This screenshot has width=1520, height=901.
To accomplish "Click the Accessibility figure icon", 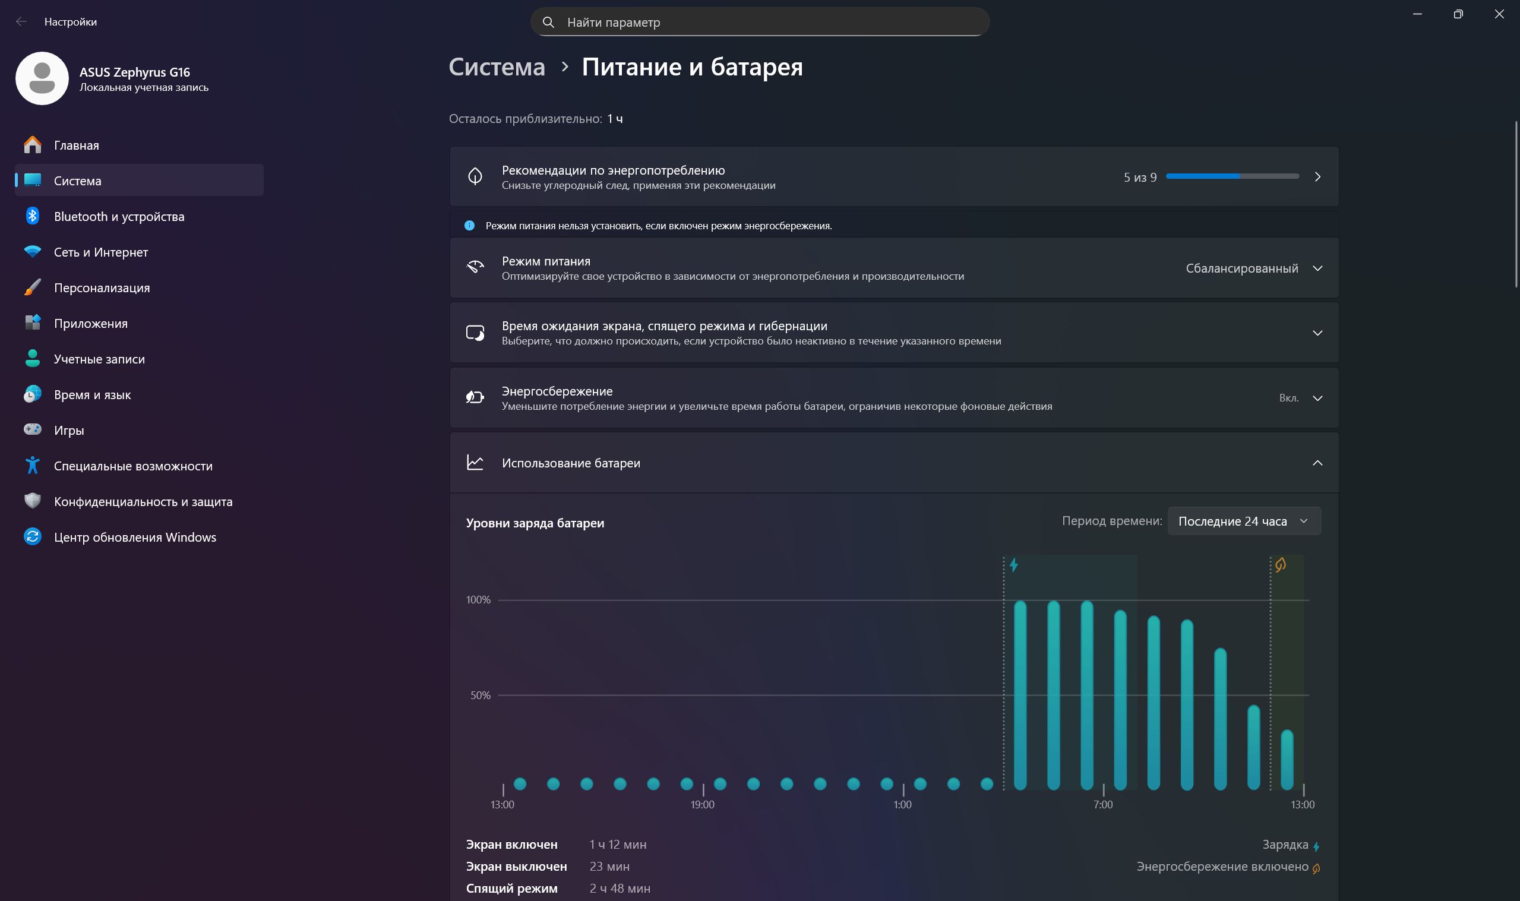I will point(33,466).
